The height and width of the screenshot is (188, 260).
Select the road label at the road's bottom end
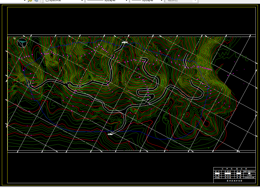coord(110,134)
